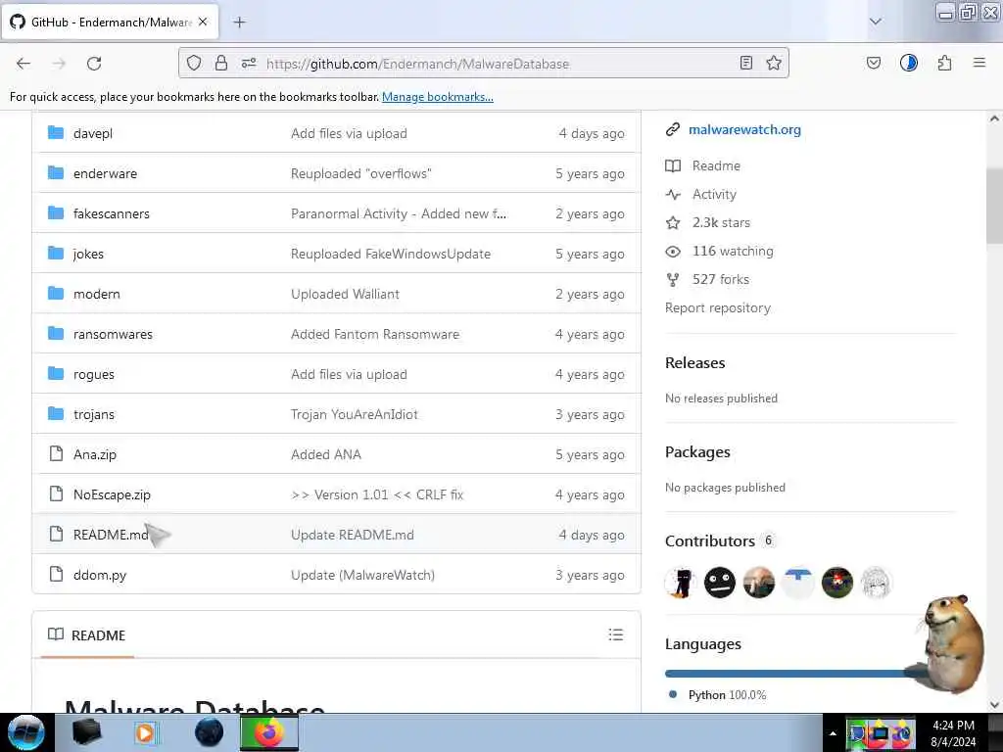This screenshot has height=752, width=1003.
Task: List all tabs with the chevron dropdown
Action: click(x=876, y=22)
